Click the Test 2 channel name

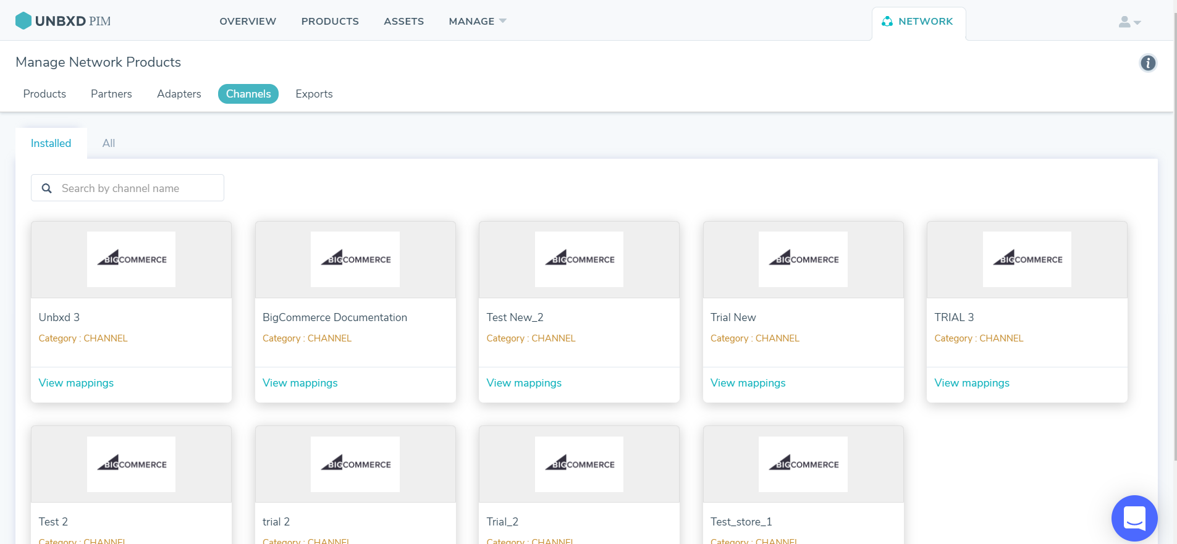[x=53, y=522]
